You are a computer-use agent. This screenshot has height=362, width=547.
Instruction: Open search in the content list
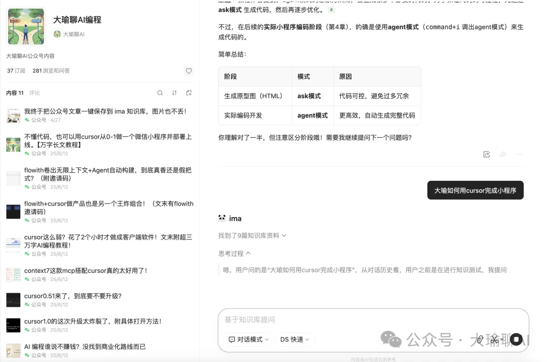(160, 93)
